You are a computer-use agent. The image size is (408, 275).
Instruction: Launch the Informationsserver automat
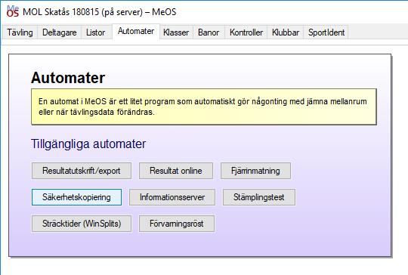(x=172, y=197)
